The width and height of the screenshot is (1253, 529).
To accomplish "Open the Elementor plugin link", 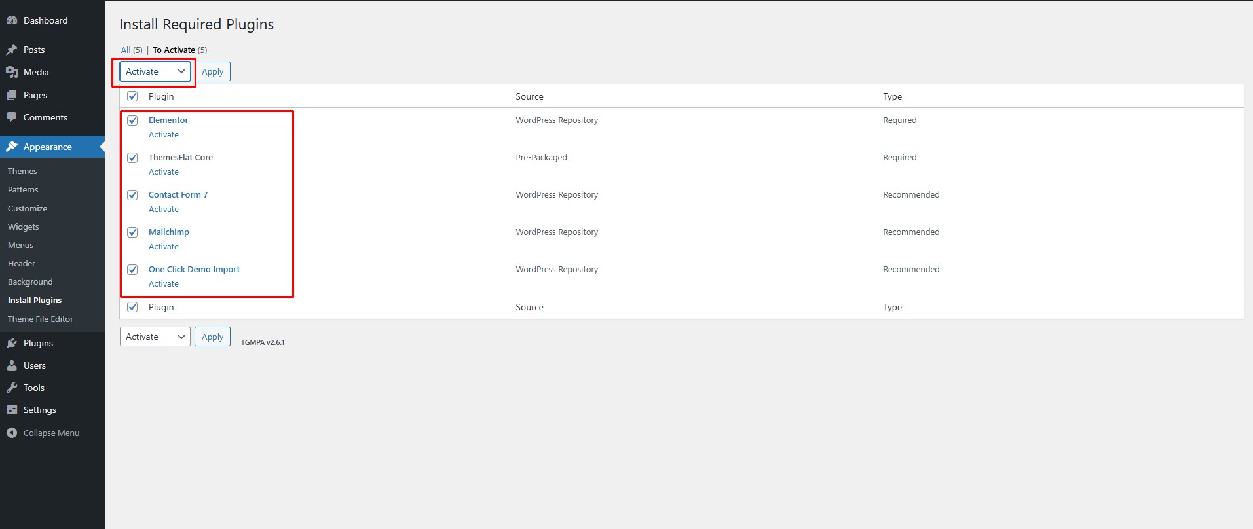I will tap(168, 120).
